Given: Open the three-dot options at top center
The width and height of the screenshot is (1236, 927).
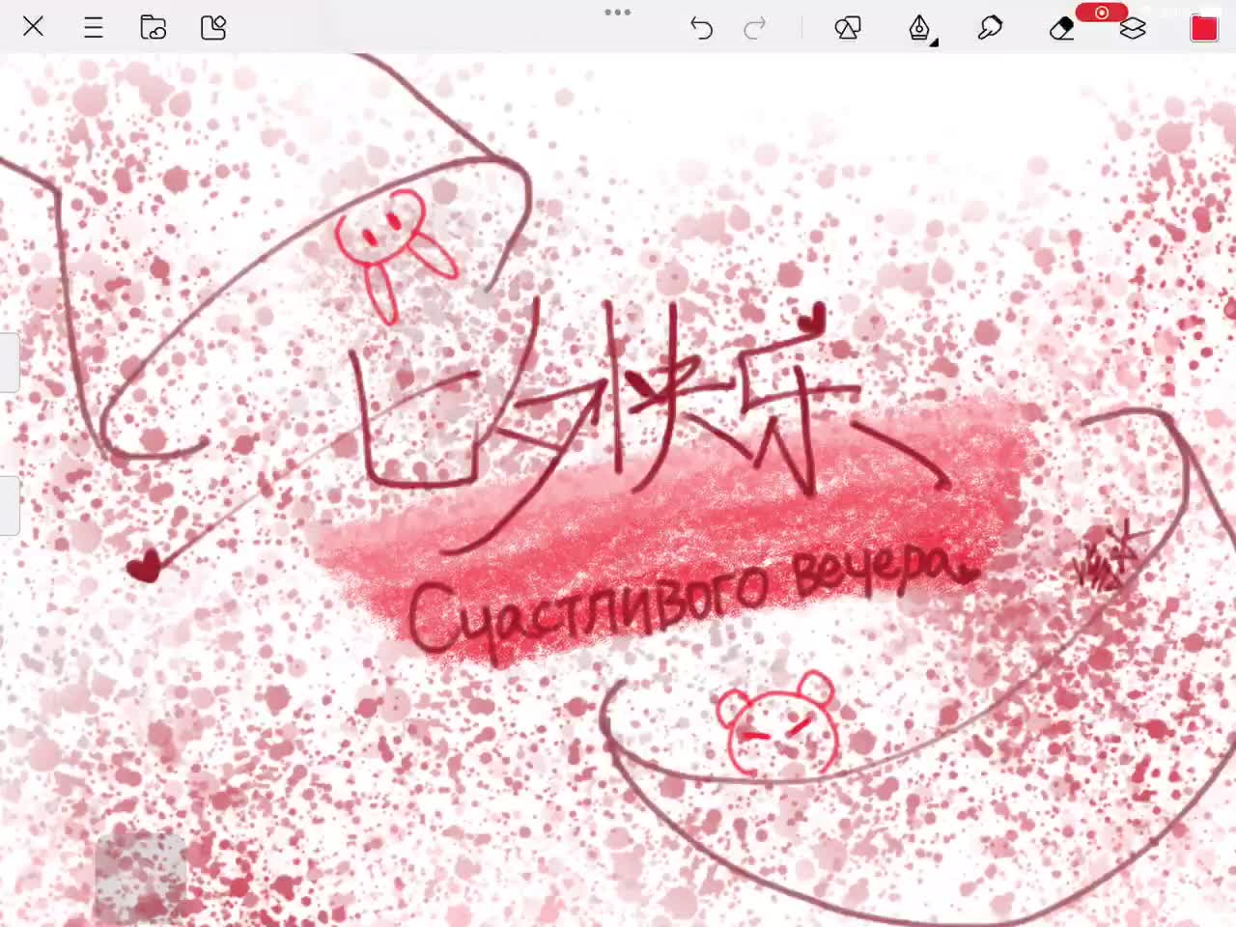Looking at the screenshot, I should click(617, 13).
